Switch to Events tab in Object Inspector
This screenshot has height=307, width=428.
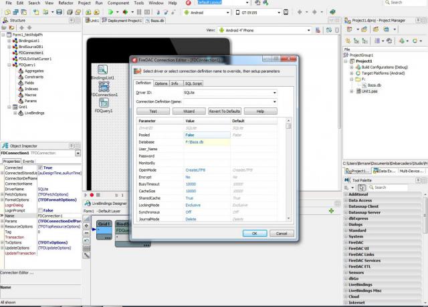28,162
